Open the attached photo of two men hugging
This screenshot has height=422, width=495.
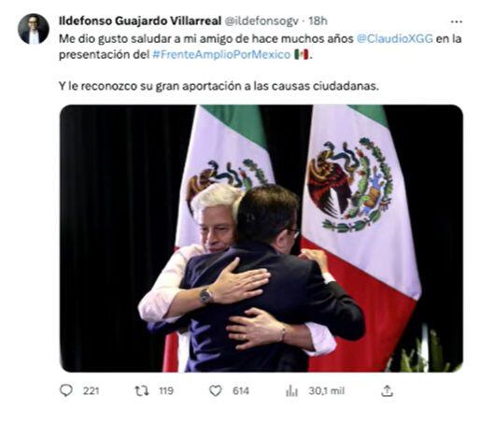tap(262, 238)
